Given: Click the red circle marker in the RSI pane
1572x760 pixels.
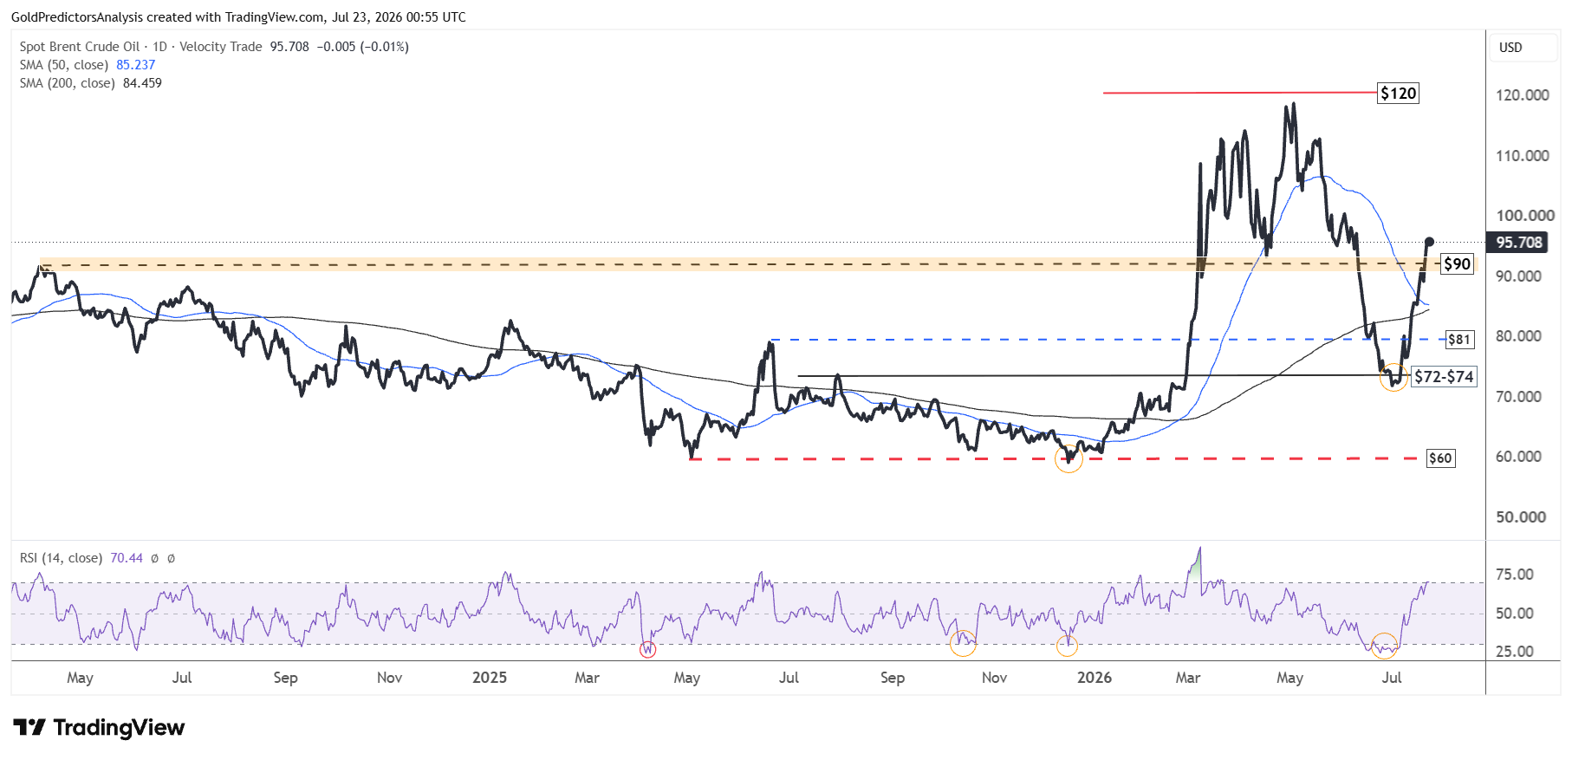Looking at the screenshot, I should 647,649.
